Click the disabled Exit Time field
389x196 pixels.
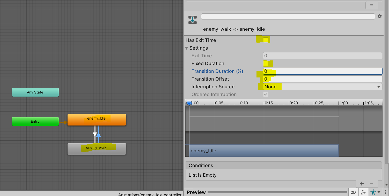click(x=322, y=56)
